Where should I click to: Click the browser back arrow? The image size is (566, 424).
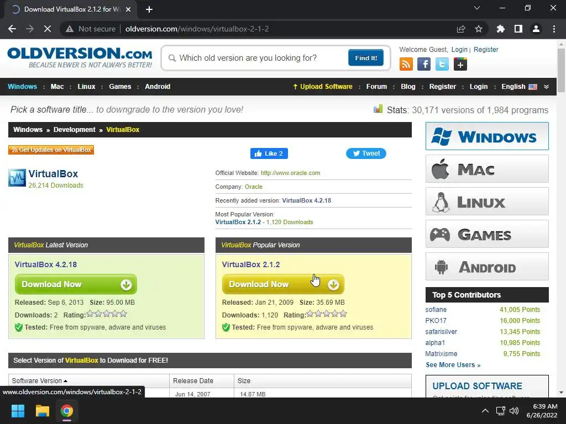point(12,29)
